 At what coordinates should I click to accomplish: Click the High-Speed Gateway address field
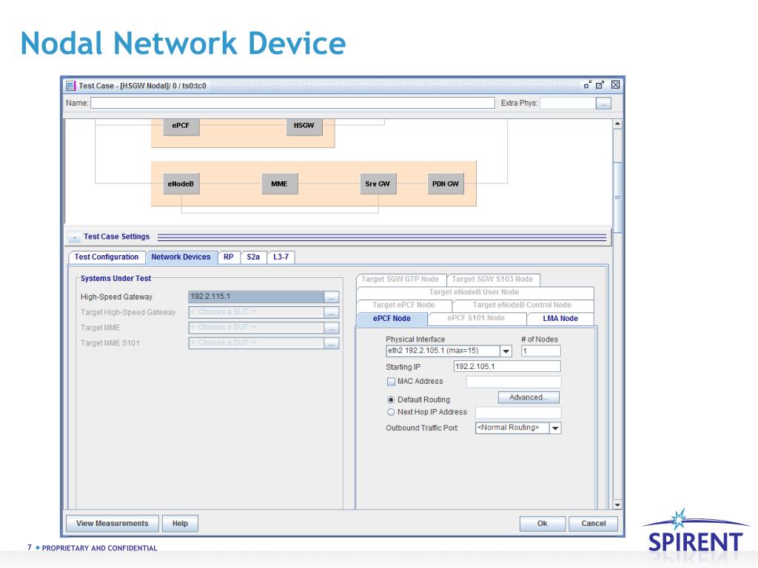pos(256,297)
